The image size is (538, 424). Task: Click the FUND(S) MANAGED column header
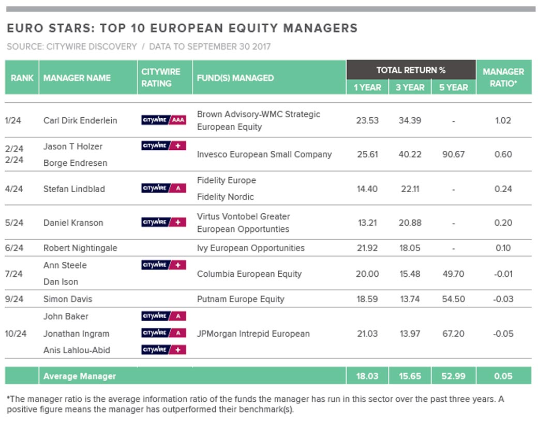coord(235,78)
